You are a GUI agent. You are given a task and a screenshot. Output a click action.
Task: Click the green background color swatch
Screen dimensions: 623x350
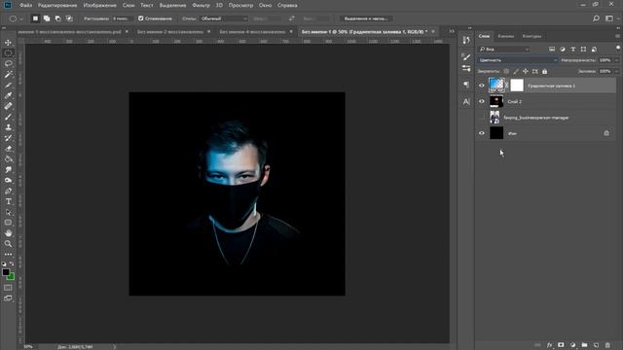point(12,276)
